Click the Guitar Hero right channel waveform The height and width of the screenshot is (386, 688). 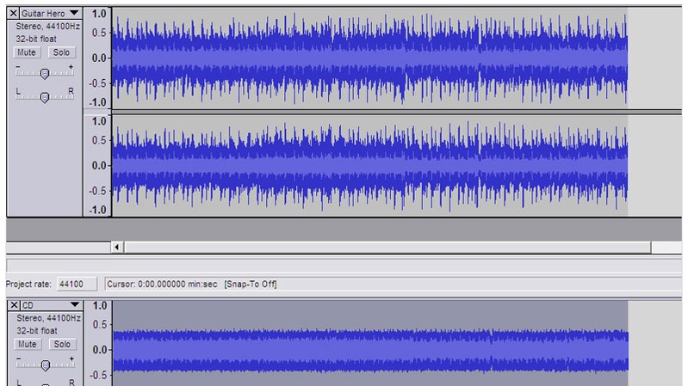(370, 164)
